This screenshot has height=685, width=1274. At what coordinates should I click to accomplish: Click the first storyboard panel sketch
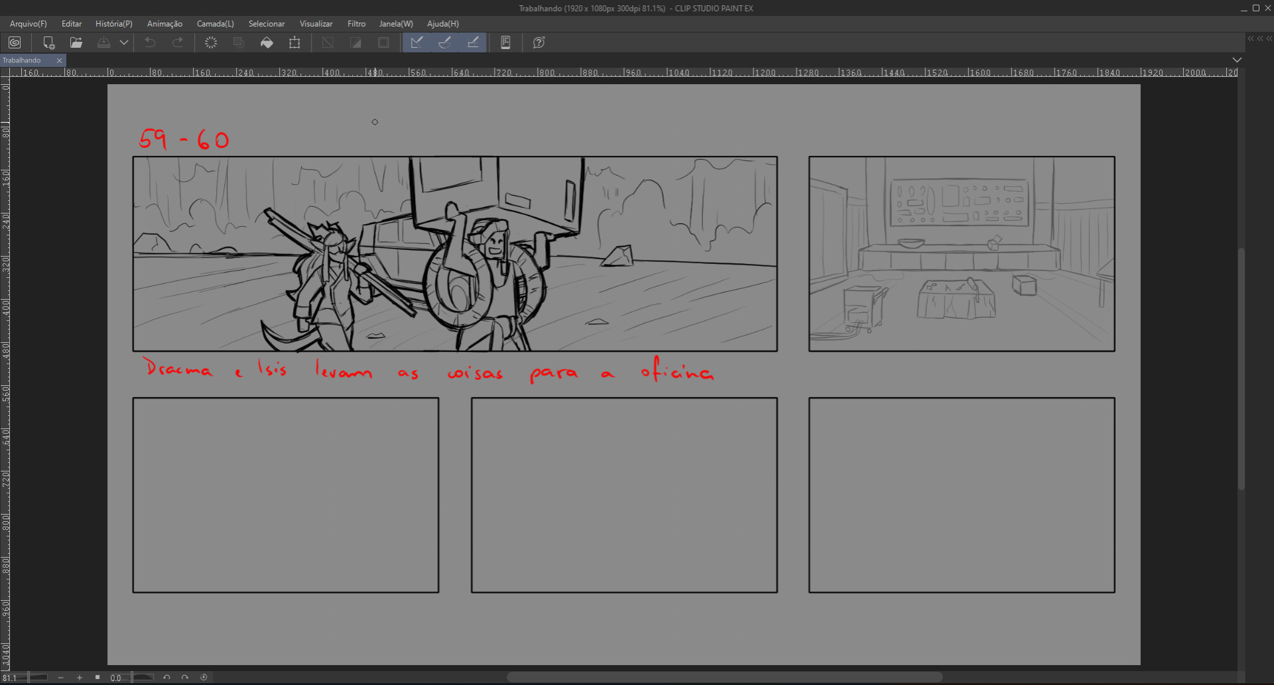(x=455, y=254)
